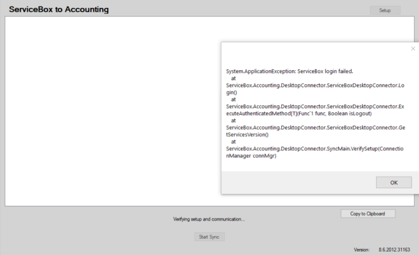The height and width of the screenshot is (255, 419).
Task: Click the 'gin()' stack trace line
Action: click(x=231, y=93)
